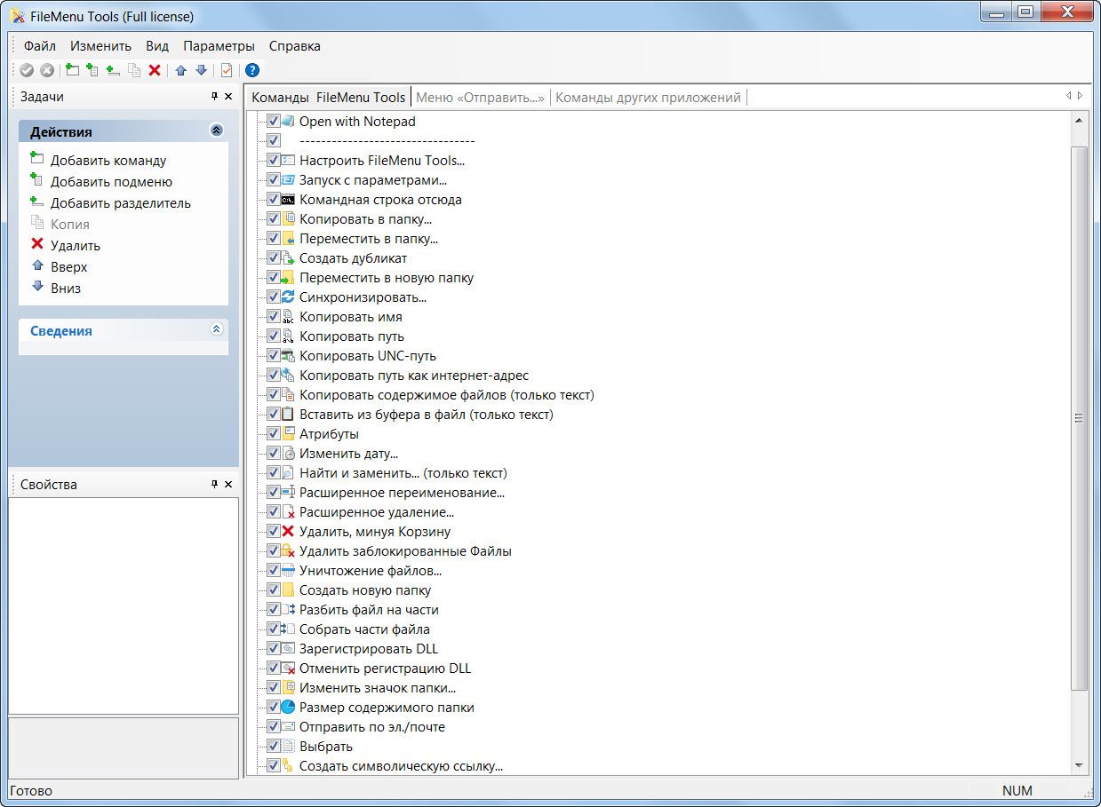1101x807 pixels.
Task: Open the Вид menu
Action: [x=157, y=46]
